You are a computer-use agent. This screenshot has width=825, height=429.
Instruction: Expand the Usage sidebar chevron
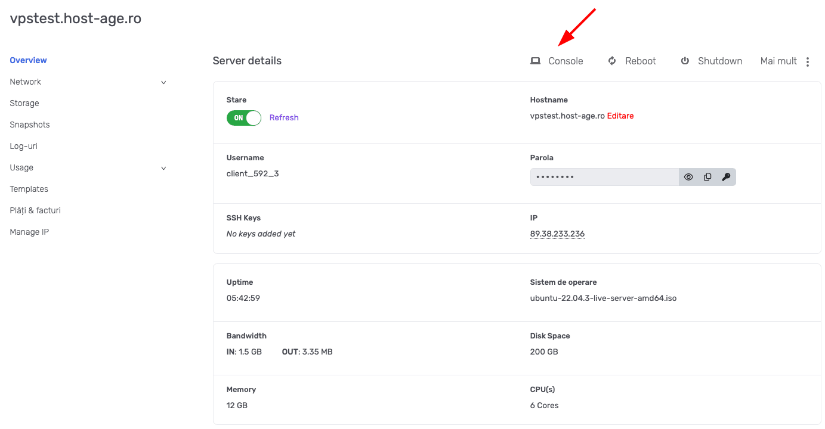(x=163, y=168)
